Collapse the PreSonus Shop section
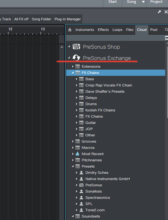The width and height of the screenshot is (168, 220). (x=69, y=46)
